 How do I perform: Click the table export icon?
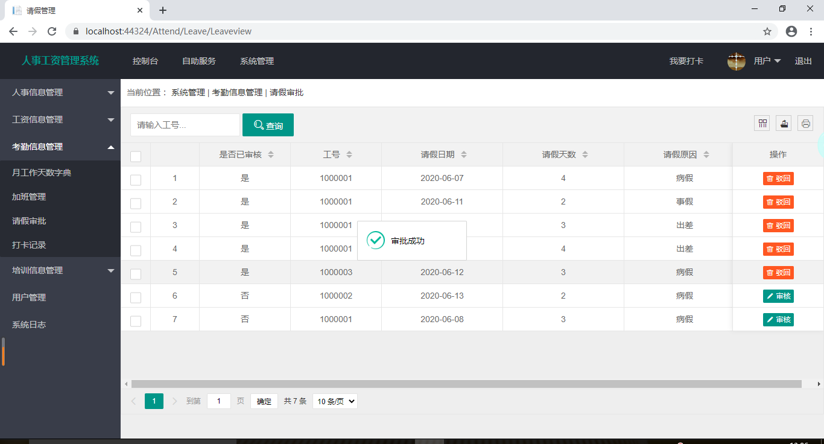(x=784, y=123)
